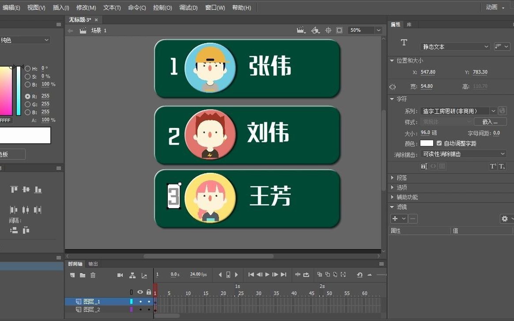Hide 图层_1 with its visibility dot
Viewport: 514px width, 321px height.
(x=140, y=301)
